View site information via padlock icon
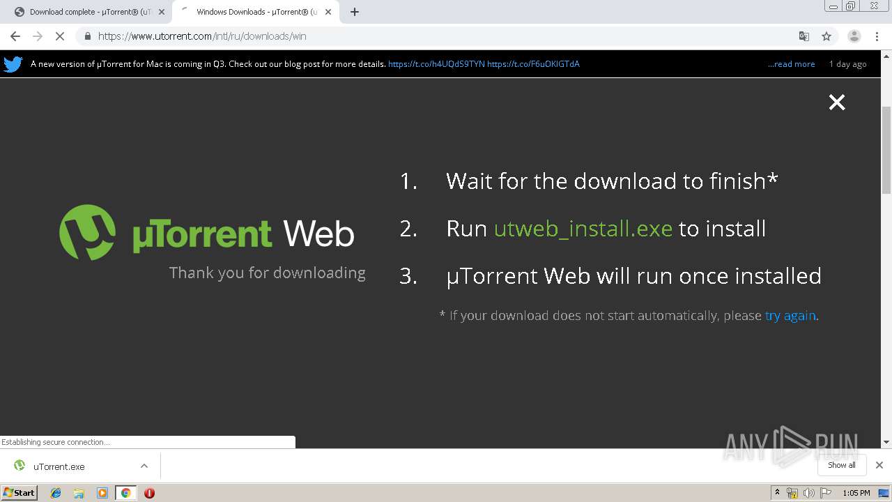 click(87, 36)
